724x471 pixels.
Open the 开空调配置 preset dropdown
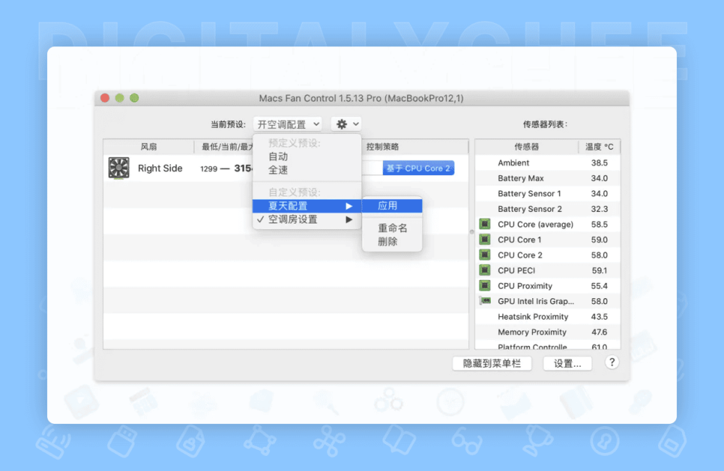(287, 124)
